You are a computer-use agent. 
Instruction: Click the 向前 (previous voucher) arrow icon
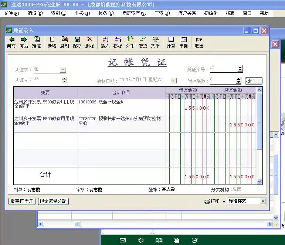(x=11, y=40)
